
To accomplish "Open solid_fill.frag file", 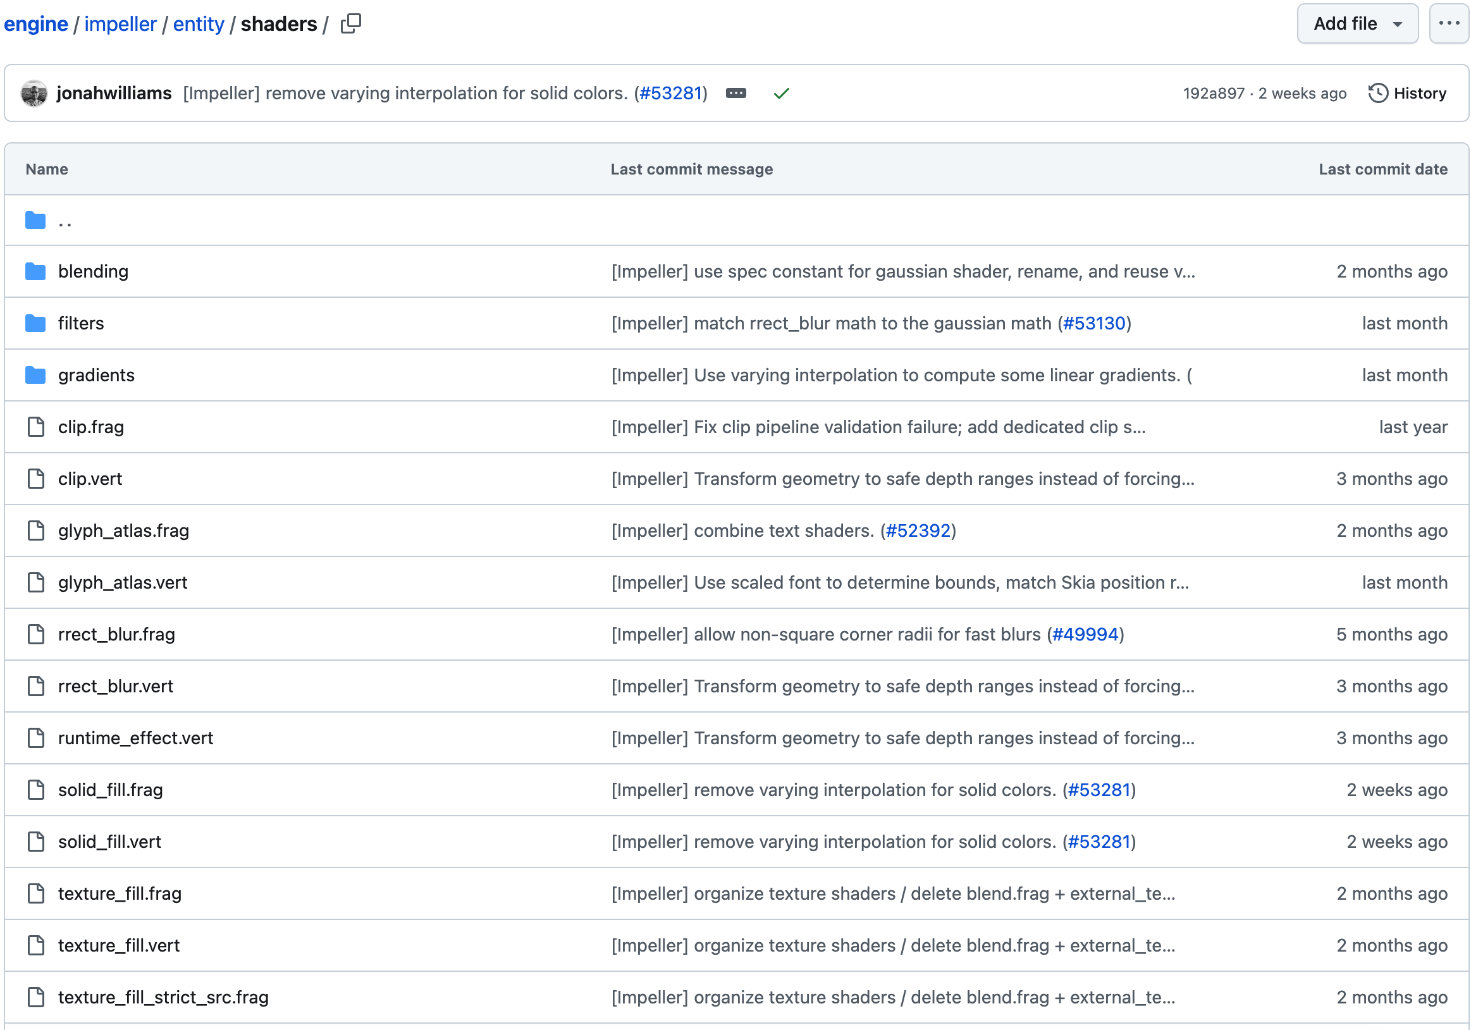I will [110, 790].
